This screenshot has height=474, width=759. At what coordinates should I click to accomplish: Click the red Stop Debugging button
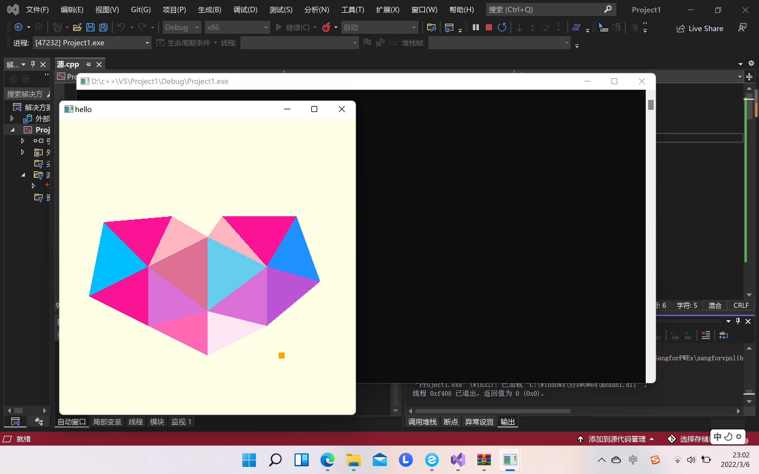[x=489, y=28]
